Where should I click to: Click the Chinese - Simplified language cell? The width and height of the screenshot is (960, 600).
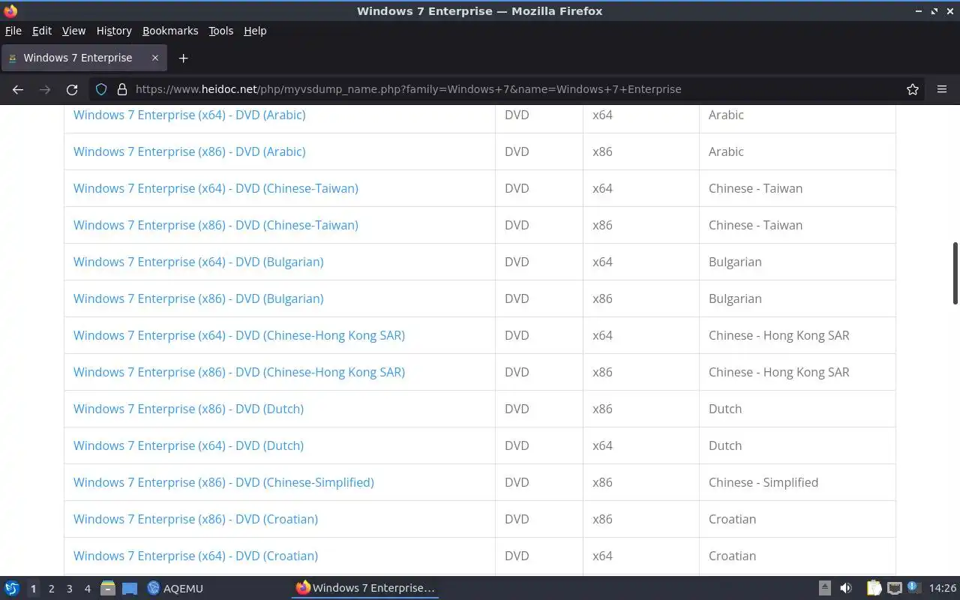click(797, 482)
